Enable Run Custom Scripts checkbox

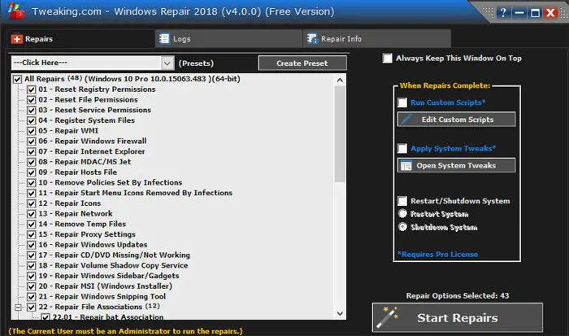(x=402, y=103)
